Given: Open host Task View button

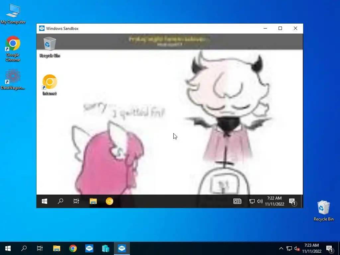Looking at the screenshot, I should [40, 248].
